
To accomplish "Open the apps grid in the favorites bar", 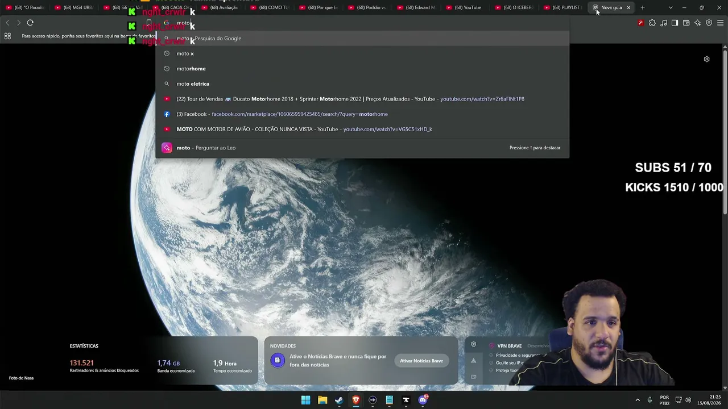I will 7,36.
